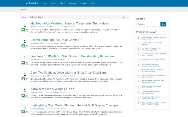This screenshot has height=117, width=188.
Task: Open the Home tab in navbar
Action: pos(44,3)
